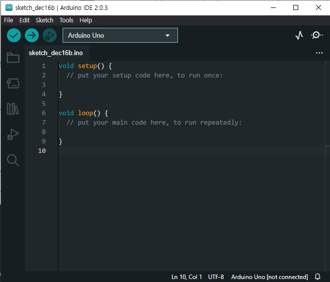Open the Arduino Uno board selector dropdown

tap(120, 35)
